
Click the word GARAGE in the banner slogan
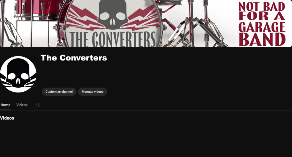click(262, 27)
